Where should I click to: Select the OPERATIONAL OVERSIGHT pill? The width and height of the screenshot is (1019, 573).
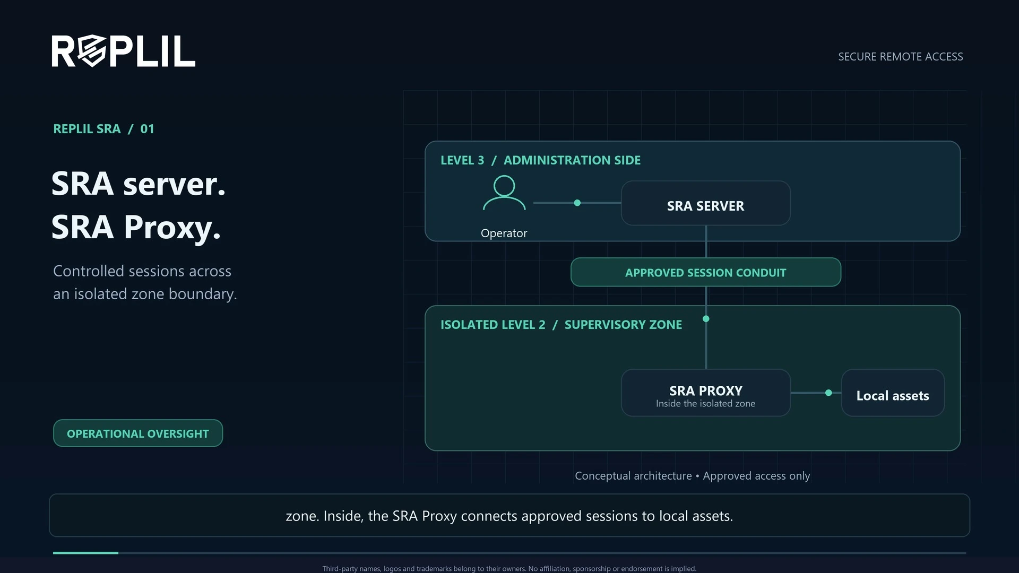click(x=138, y=433)
